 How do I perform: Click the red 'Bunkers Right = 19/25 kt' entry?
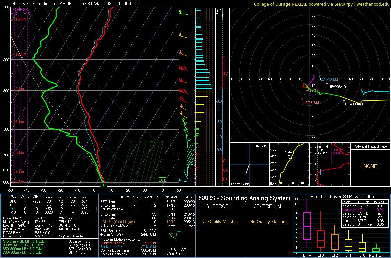tap(128, 243)
